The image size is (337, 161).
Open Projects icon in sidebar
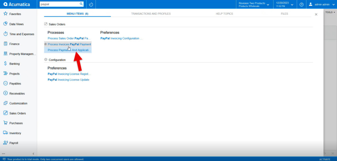coord(6,73)
